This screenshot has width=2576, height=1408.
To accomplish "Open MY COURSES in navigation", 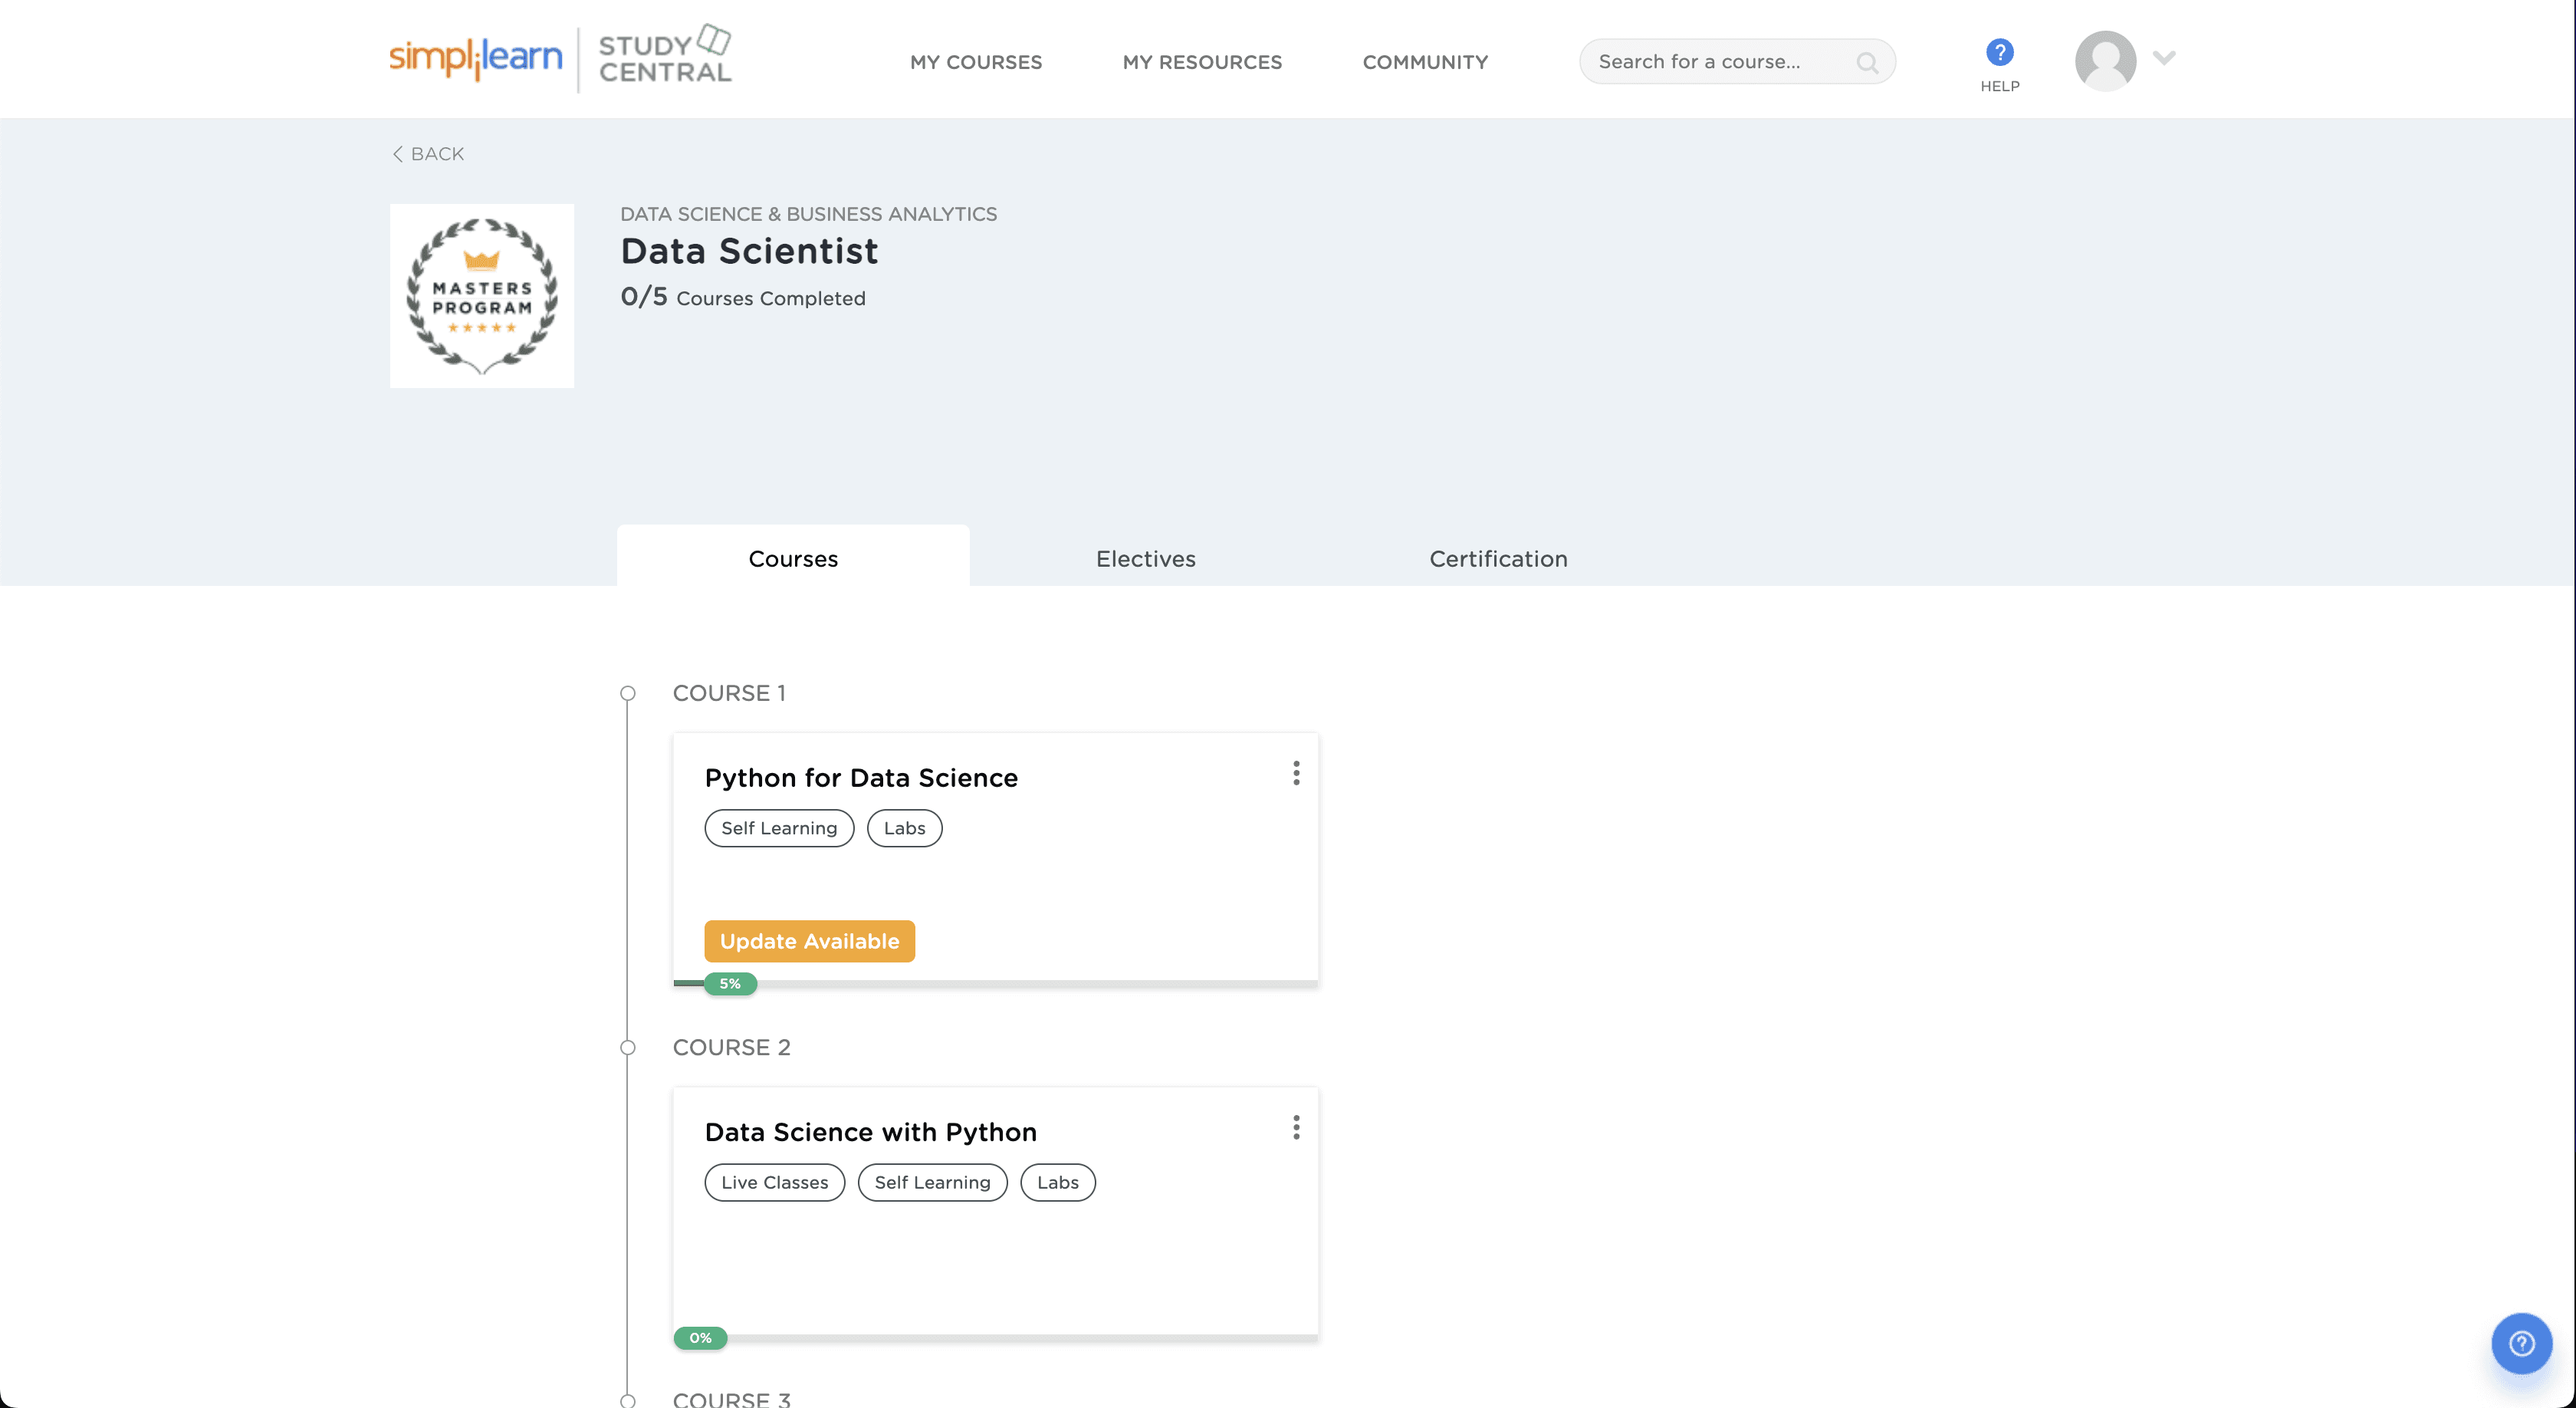I will click(975, 62).
